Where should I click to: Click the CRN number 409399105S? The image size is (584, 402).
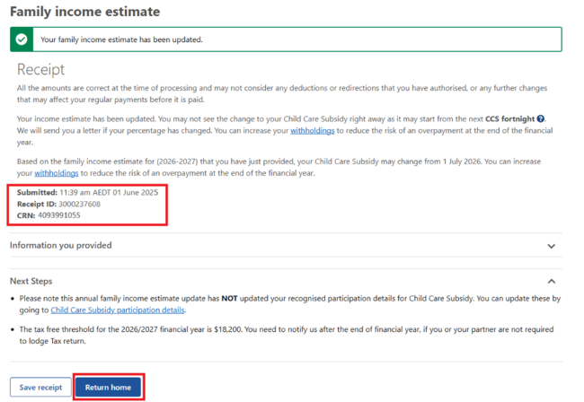(61, 214)
